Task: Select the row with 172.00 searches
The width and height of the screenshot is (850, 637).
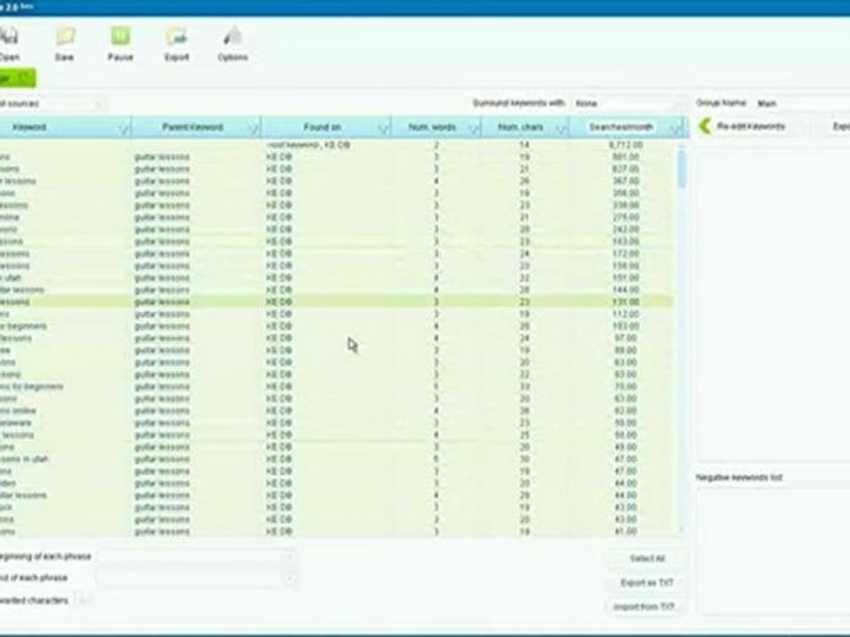Action: point(336,254)
